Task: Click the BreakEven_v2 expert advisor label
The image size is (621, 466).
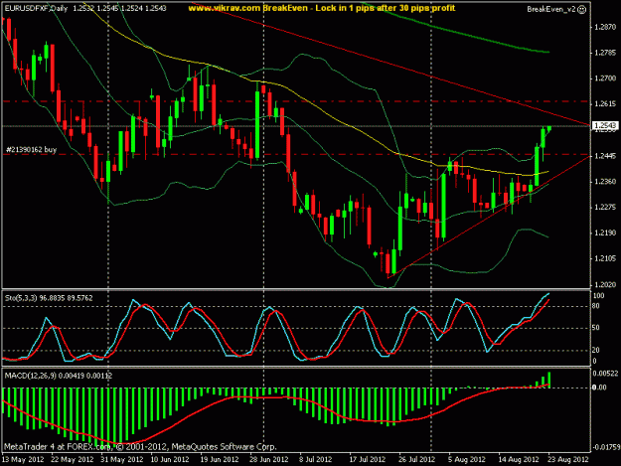Action: 551,10
